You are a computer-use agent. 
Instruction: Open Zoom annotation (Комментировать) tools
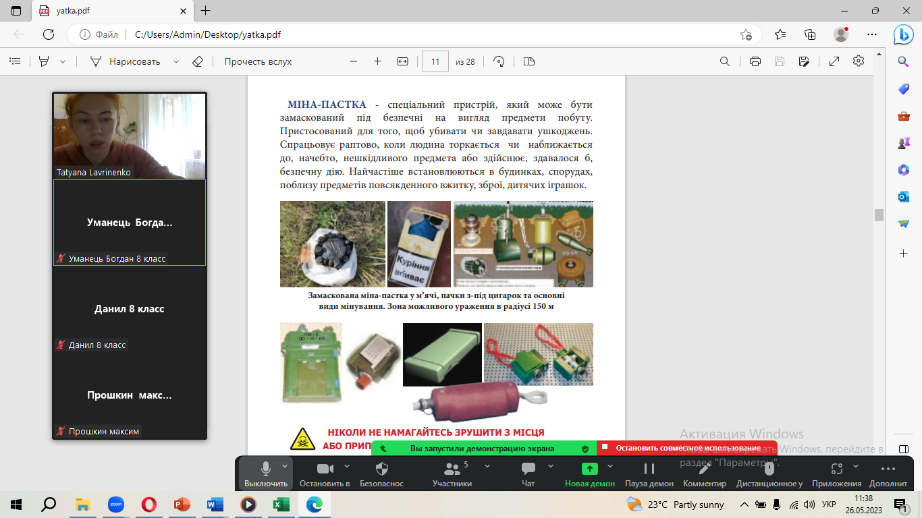coord(705,473)
